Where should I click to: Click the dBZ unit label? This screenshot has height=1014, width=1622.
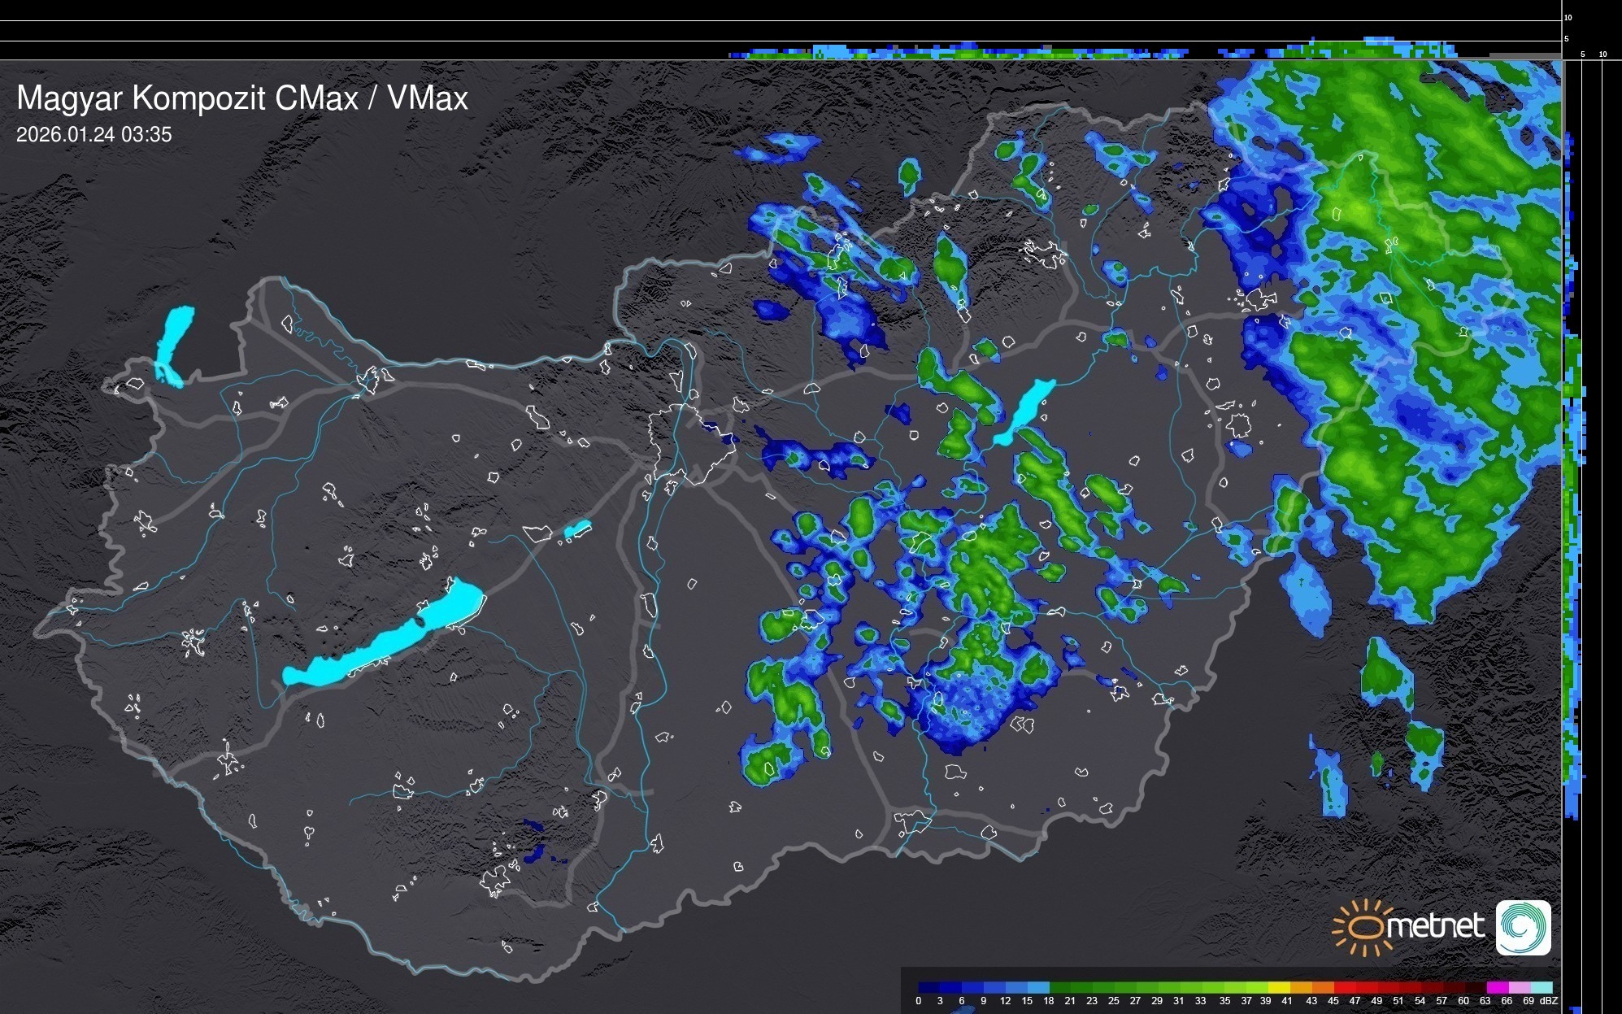tap(1549, 1001)
